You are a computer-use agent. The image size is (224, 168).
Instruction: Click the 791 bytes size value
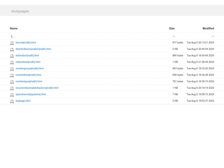pos(178,81)
